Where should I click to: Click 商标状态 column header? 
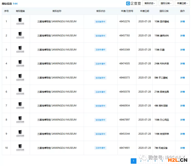click(x=101, y=11)
